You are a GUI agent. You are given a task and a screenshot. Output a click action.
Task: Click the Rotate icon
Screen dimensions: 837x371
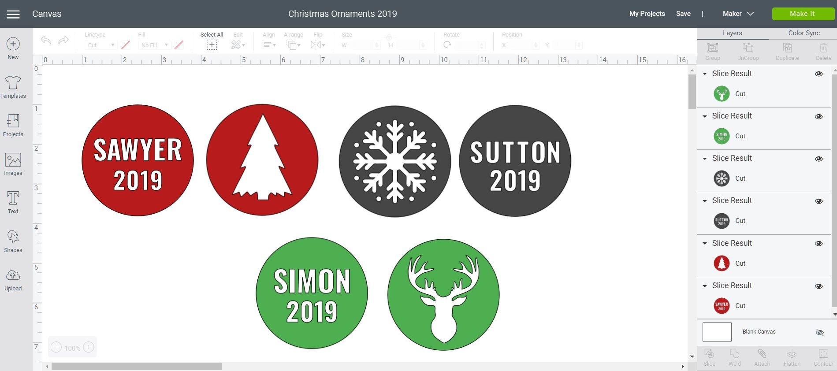click(447, 45)
